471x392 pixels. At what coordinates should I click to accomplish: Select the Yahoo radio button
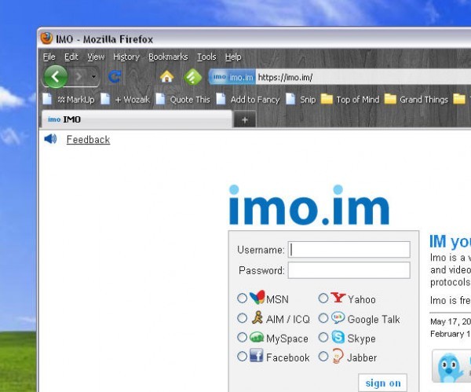323,299
